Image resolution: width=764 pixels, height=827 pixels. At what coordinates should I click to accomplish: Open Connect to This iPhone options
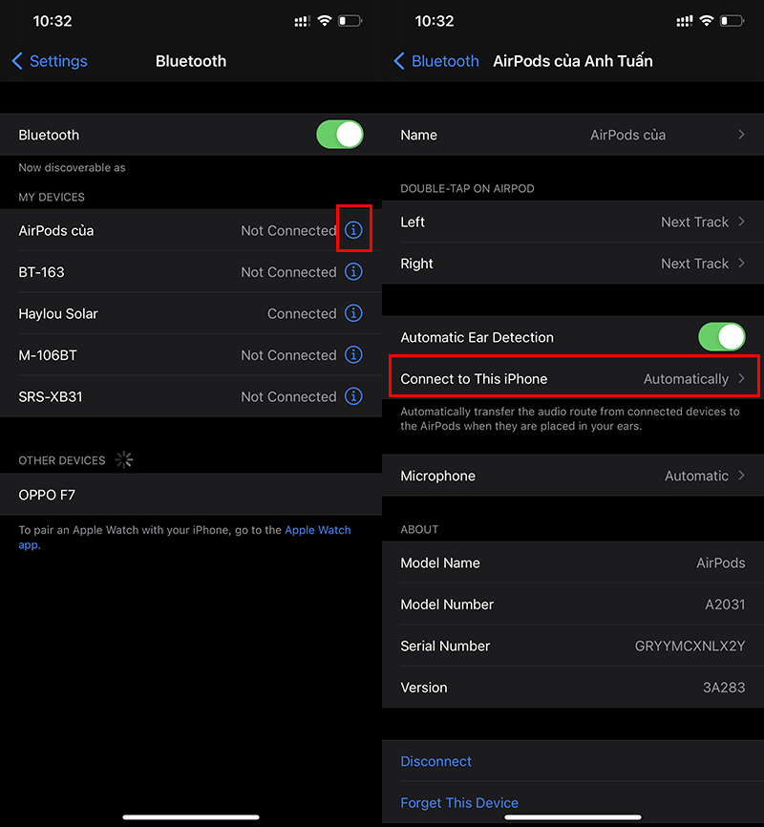573,379
